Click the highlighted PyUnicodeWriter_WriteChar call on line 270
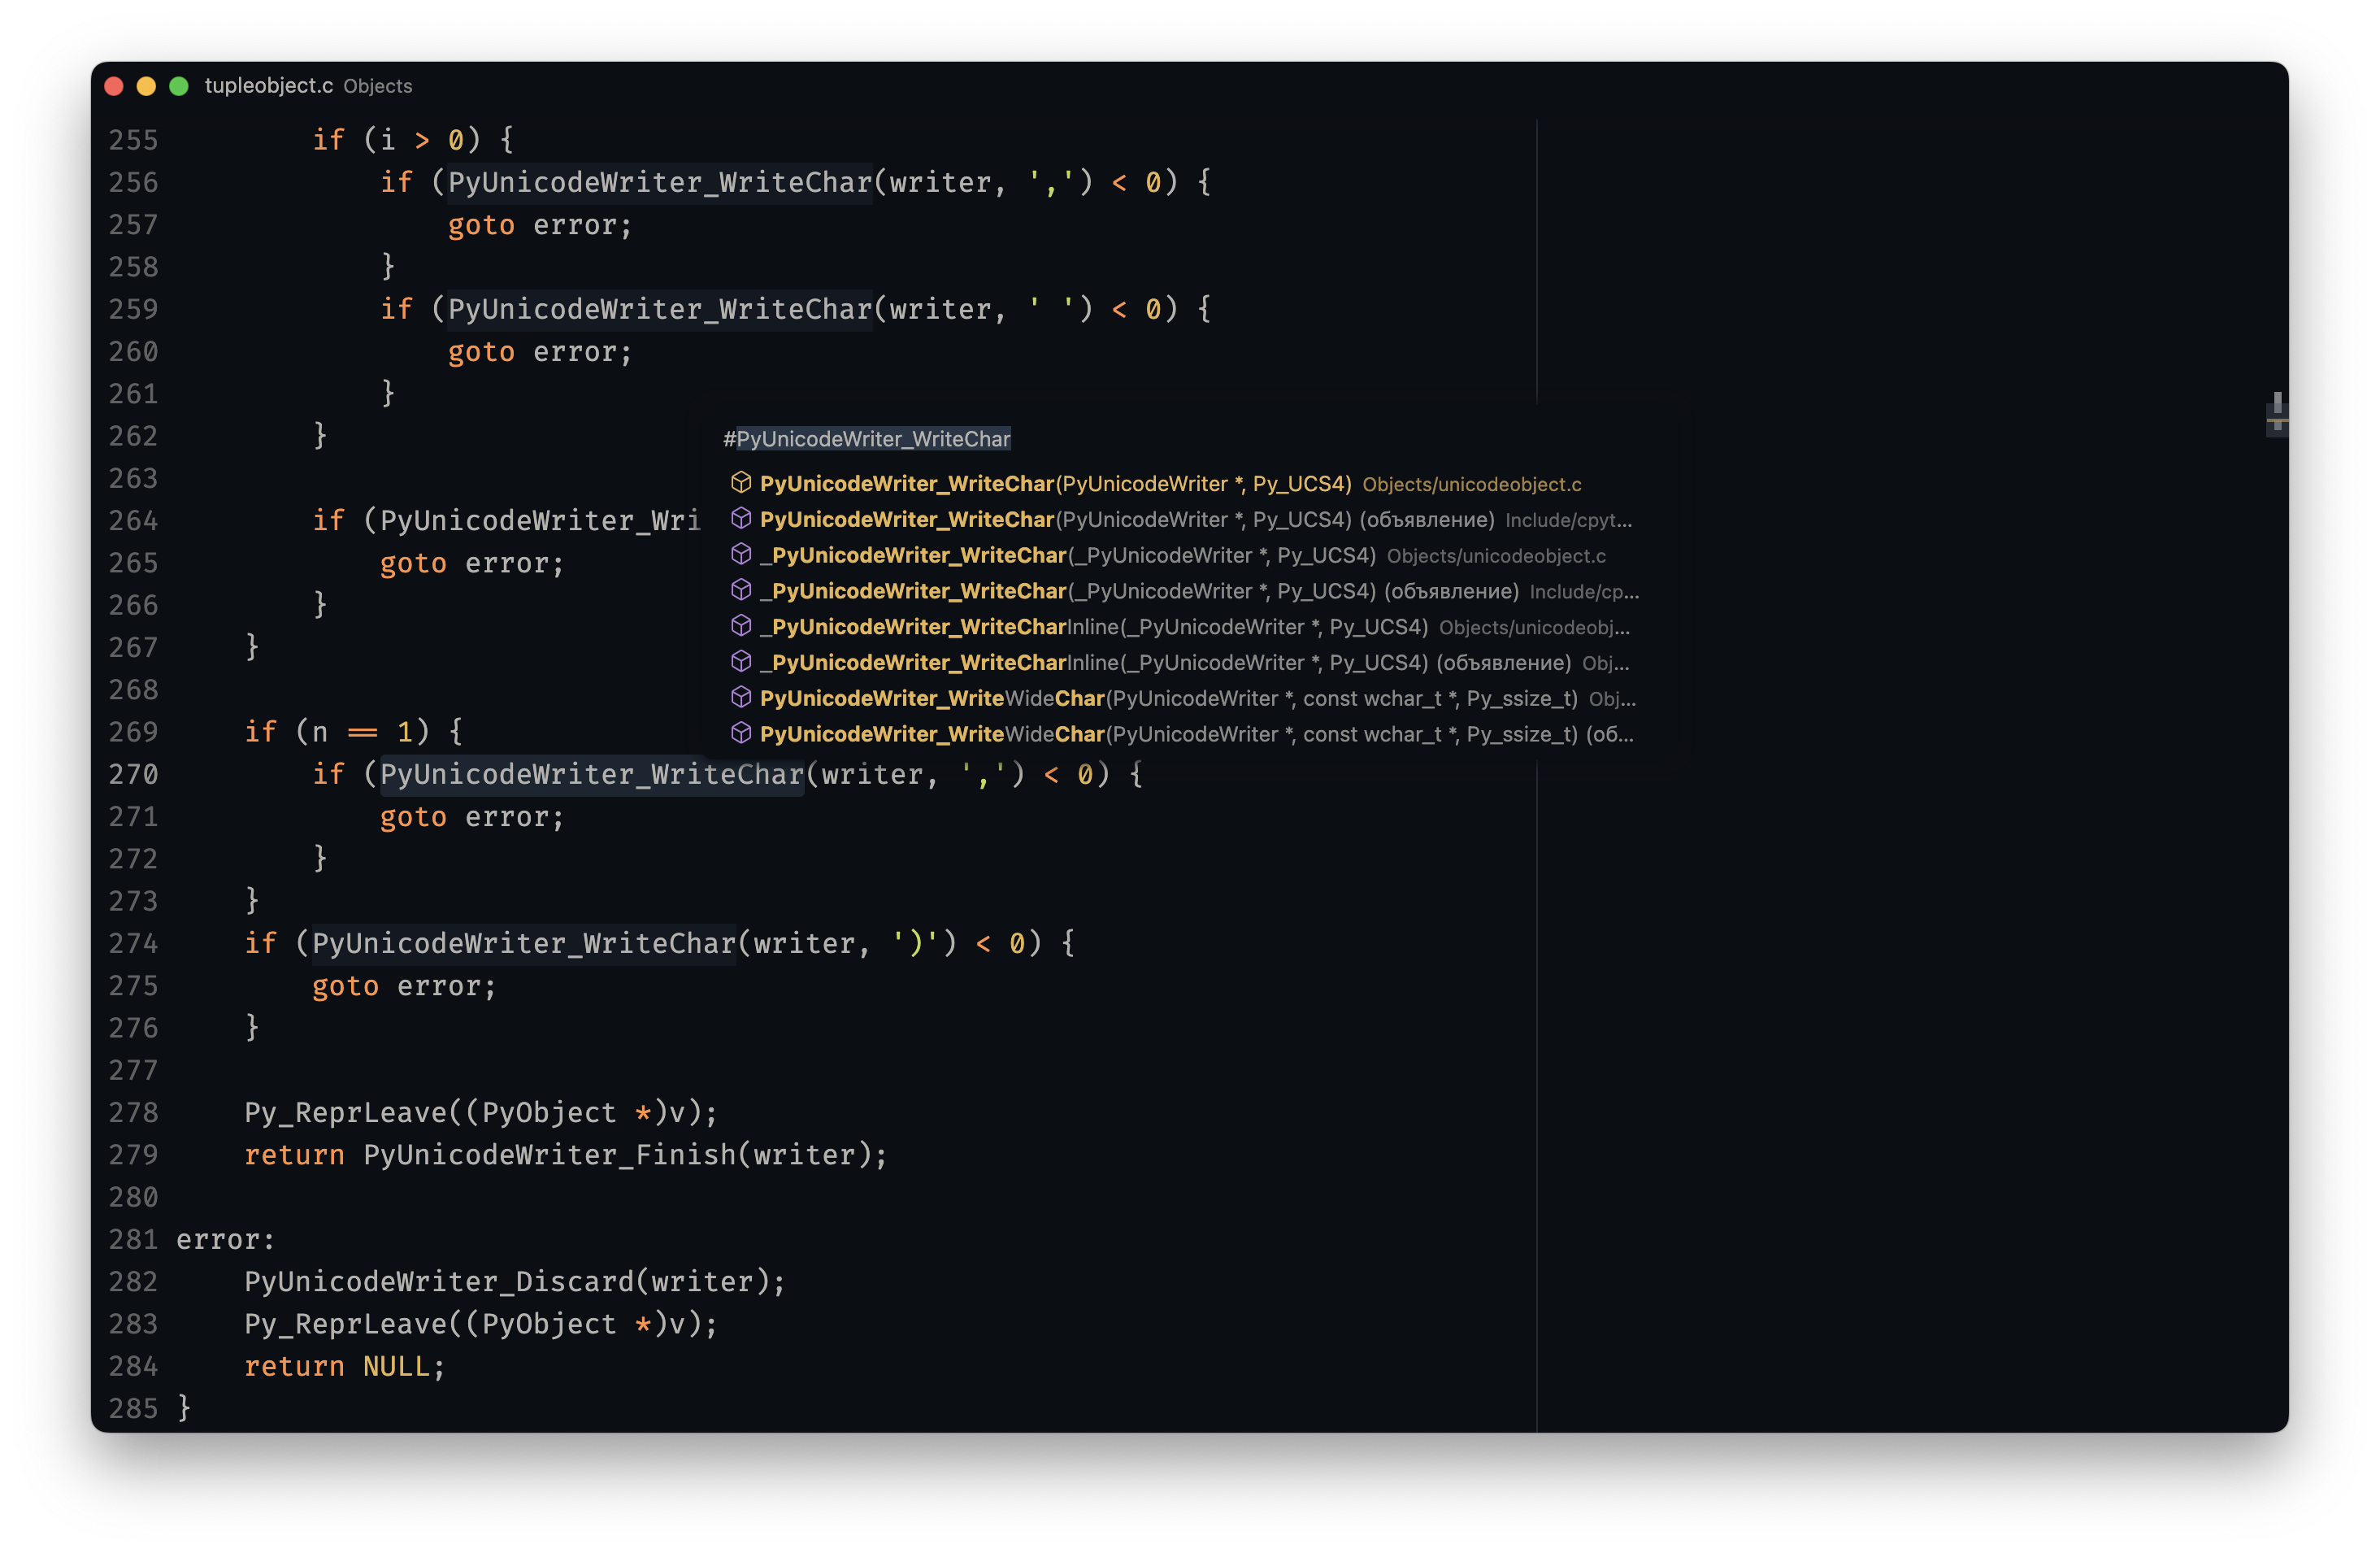The height and width of the screenshot is (1553, 2380). click(x=592, y=775)
